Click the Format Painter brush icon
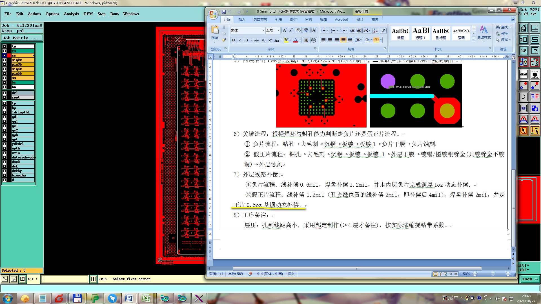 click(224, 40)
